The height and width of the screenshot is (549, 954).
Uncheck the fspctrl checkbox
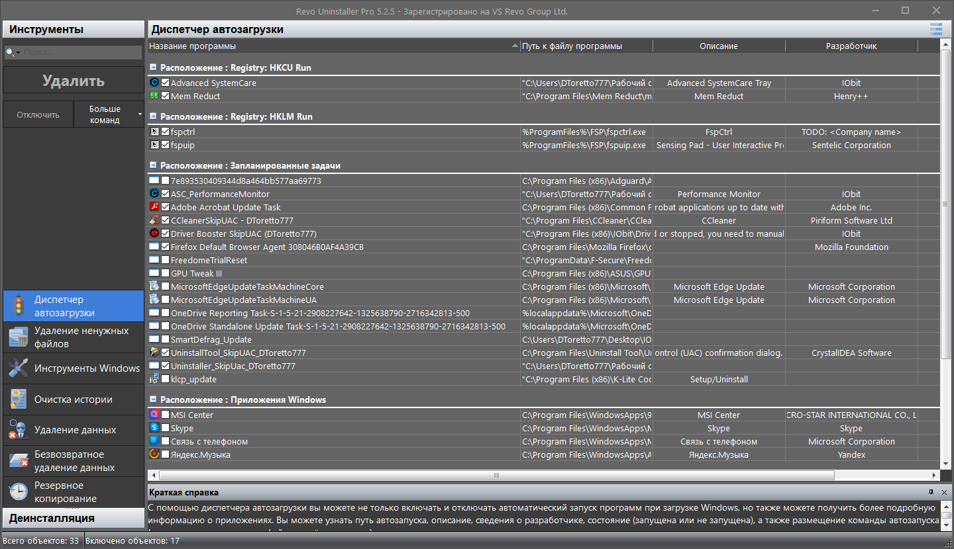click(x=166, y=132)
